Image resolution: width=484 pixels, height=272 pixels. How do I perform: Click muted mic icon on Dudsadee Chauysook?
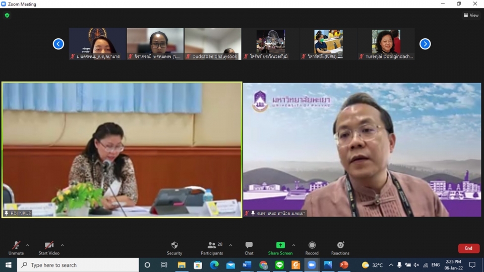[x=188, y=56]
